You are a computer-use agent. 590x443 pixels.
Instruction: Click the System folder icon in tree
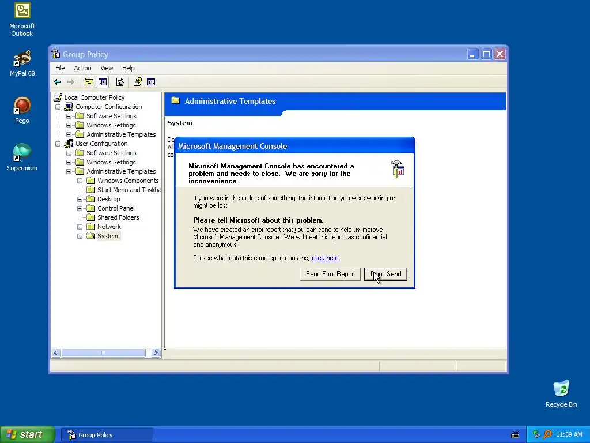click(90, 236)
